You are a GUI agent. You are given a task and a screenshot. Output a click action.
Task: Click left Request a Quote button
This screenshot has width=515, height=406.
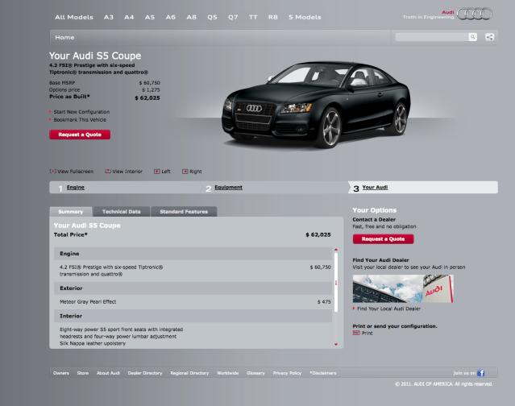click(80, 135)
